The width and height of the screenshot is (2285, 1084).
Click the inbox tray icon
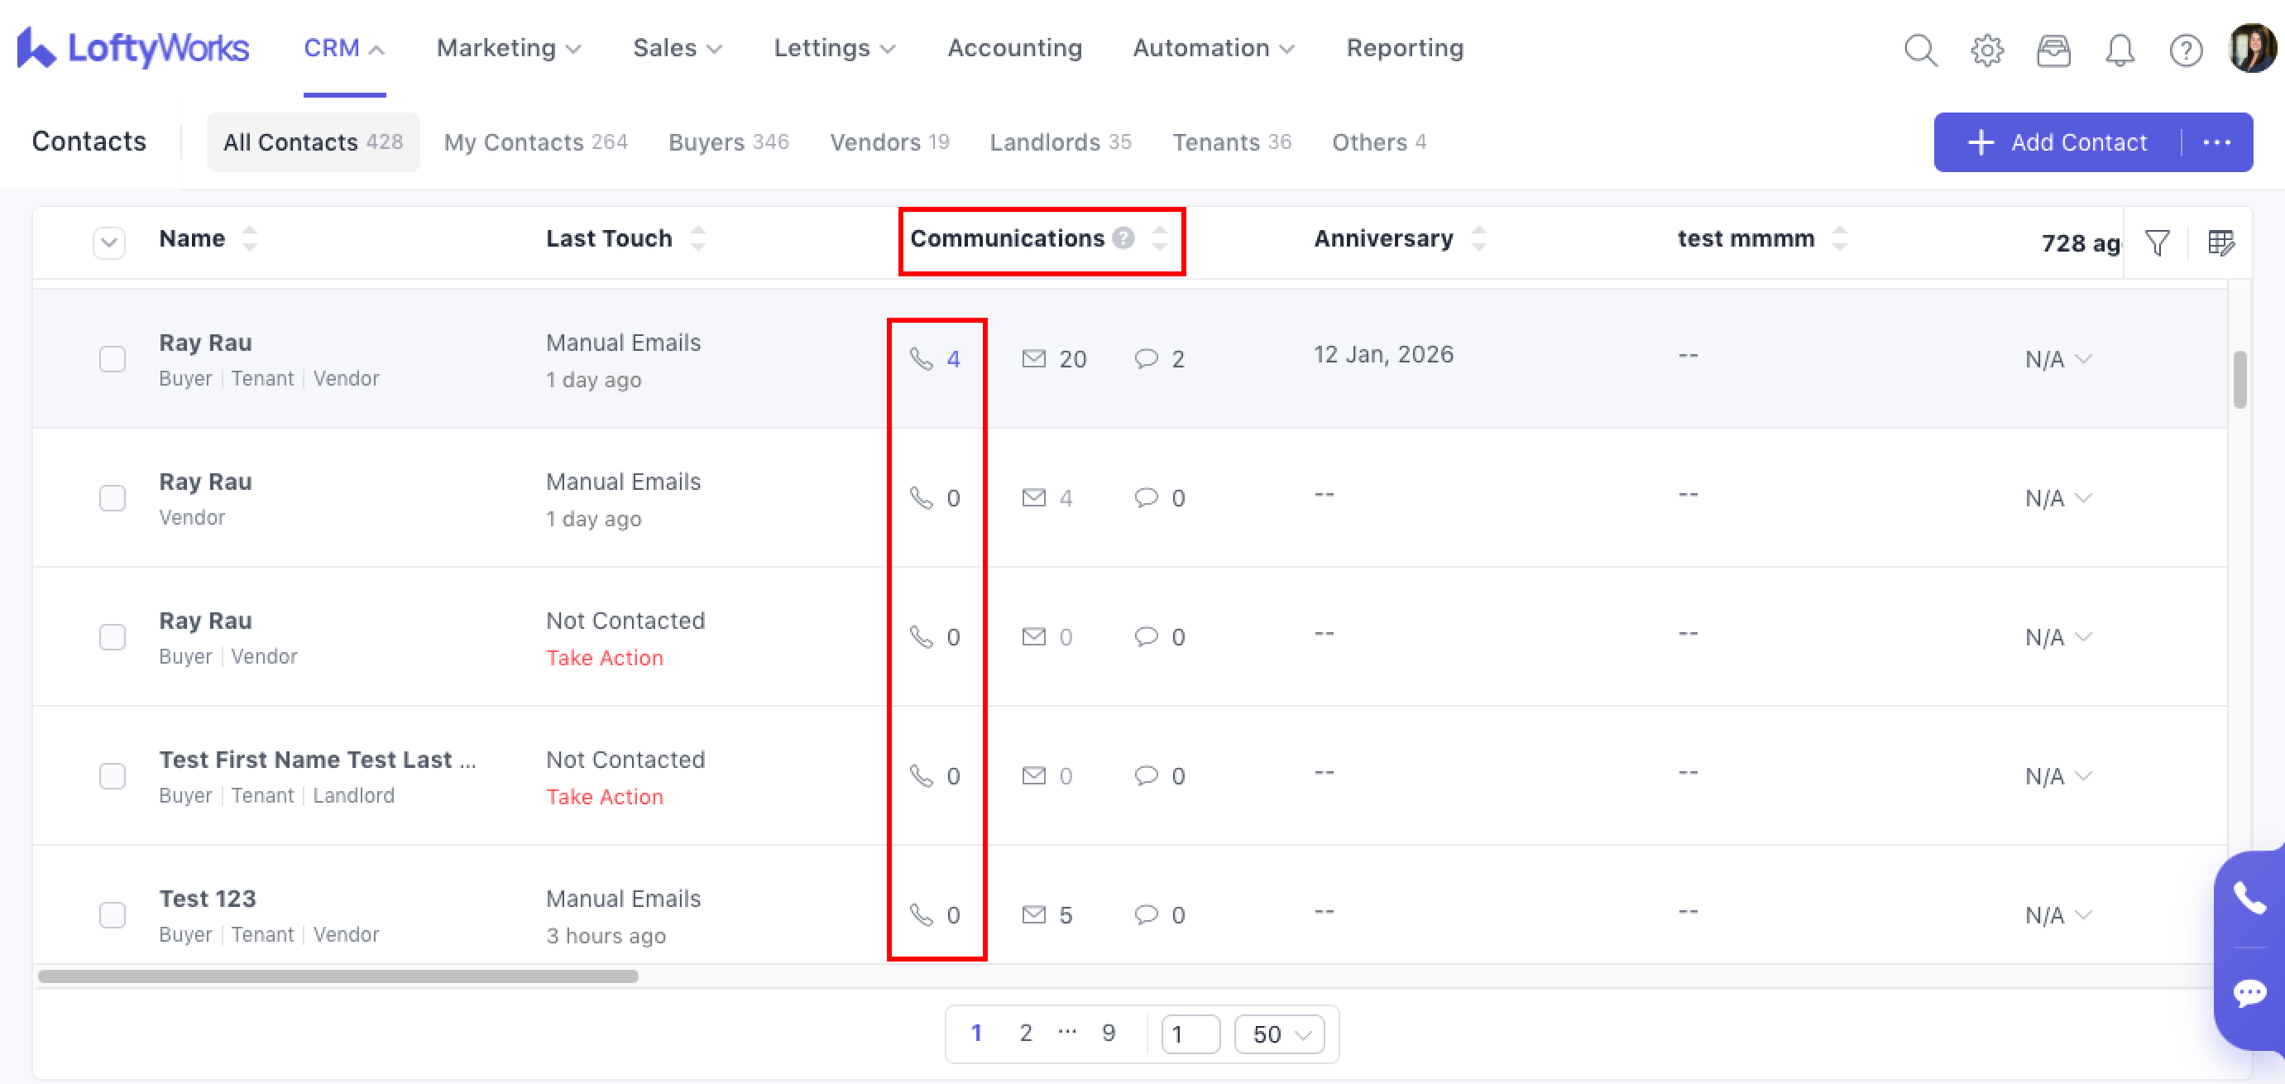2053,50
